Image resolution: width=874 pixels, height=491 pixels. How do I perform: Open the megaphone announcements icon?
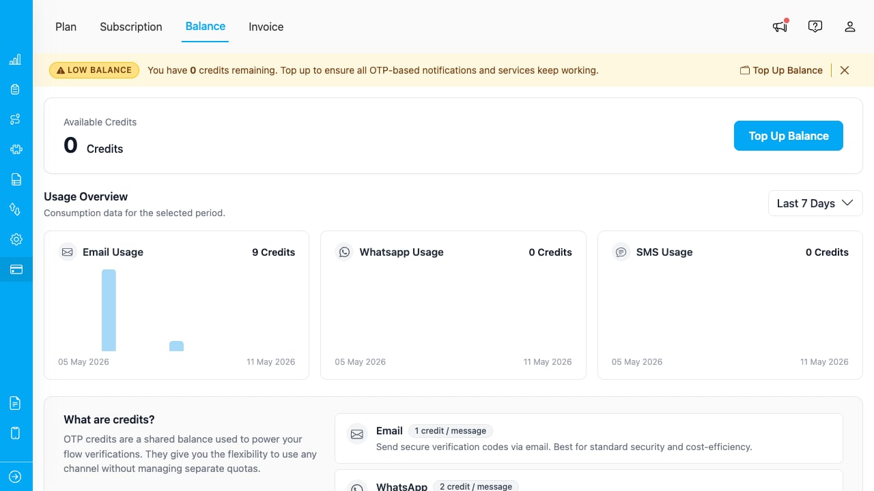point(780,27)
